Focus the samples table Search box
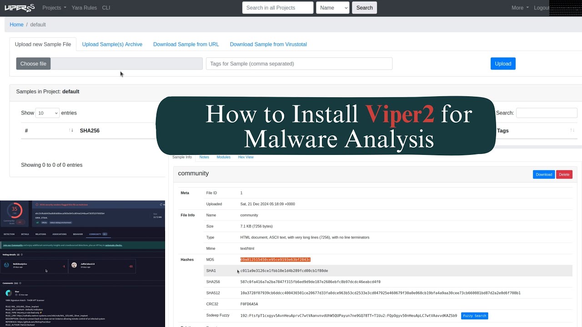This screenshot has width=582, height=327. pyautogui.click(x=547, y=113)
